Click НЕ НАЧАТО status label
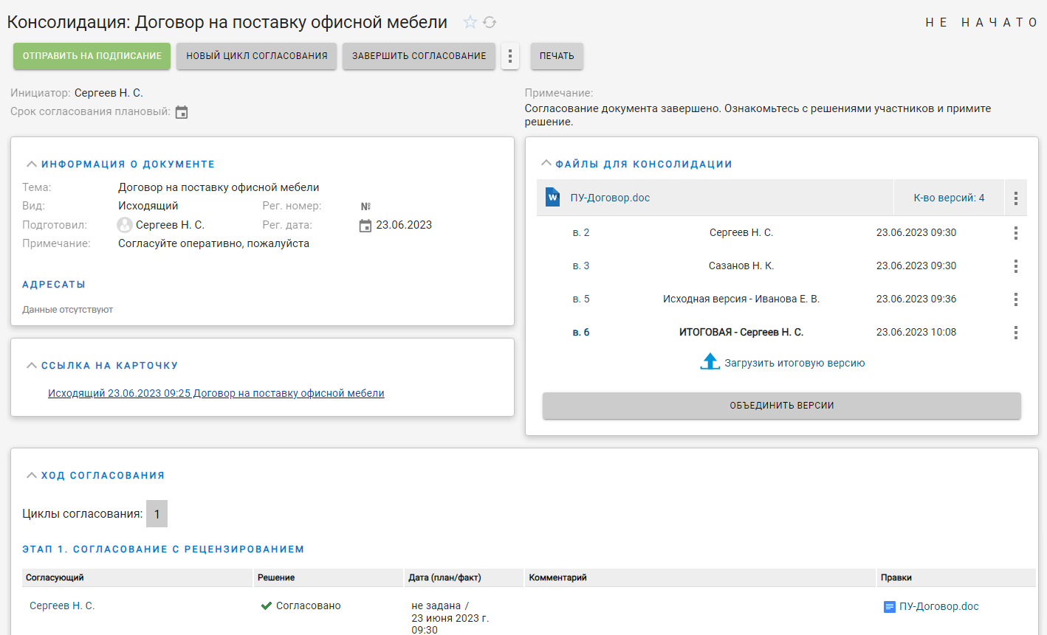 (982, 22)
